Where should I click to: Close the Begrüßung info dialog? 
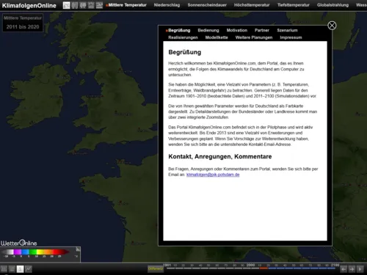332,26
